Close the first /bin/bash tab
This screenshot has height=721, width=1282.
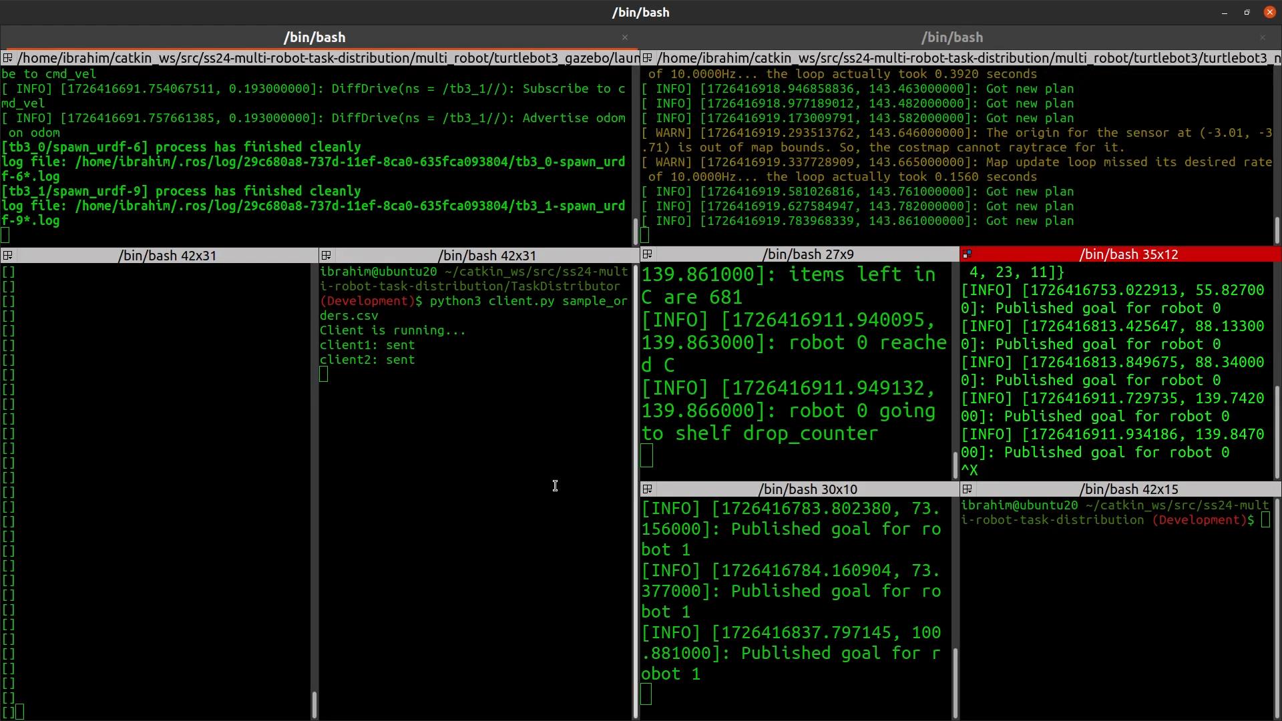625,37
